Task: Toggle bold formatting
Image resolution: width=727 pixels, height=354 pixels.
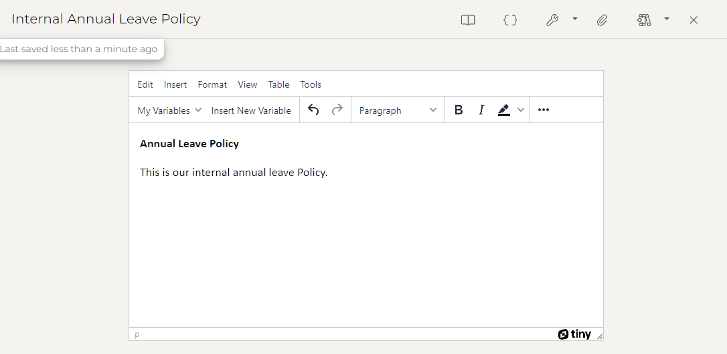Action: pyautogui.click(x=459, y=110)
